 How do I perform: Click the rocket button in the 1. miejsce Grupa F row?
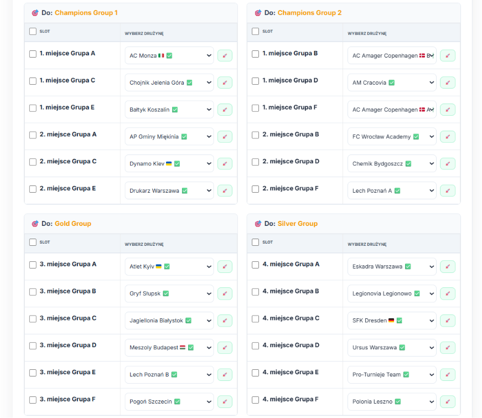[x=448, y=110]
